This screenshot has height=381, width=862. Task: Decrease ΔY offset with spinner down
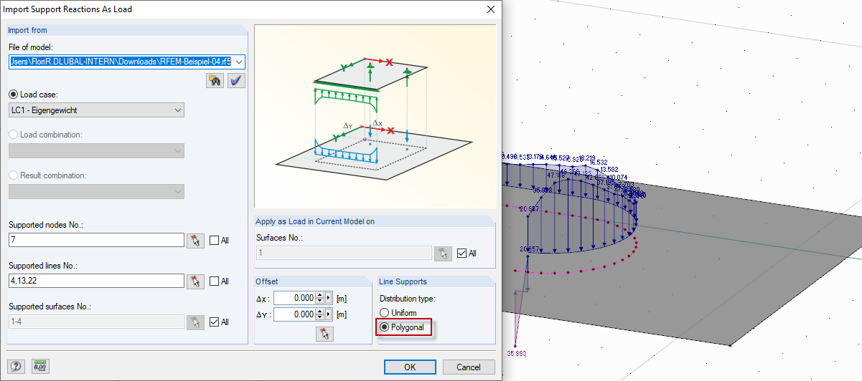coord(321,317)
